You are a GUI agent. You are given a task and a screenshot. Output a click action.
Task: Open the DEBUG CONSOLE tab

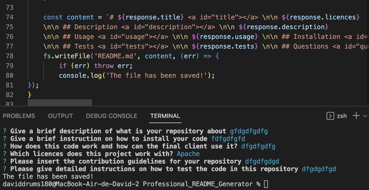111,116
